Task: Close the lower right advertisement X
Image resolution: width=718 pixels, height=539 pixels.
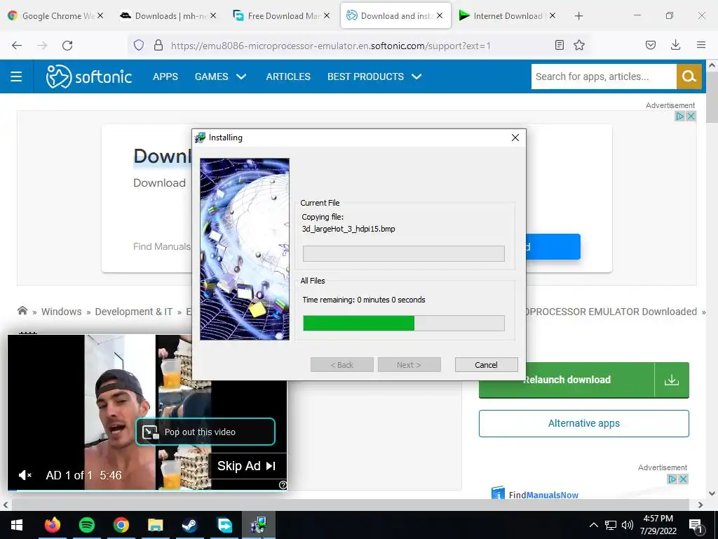Action: [x=683, y=479]
